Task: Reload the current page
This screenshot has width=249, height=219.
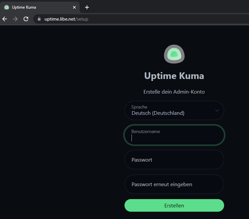Action: (26, 19)
